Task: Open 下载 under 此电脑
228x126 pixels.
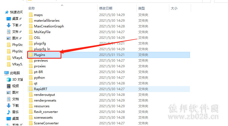Action: [x=15, y=106]
